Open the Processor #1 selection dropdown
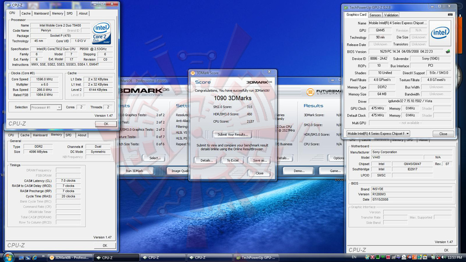The height and width of the screenshot is (262, 466). coord(46,107)
